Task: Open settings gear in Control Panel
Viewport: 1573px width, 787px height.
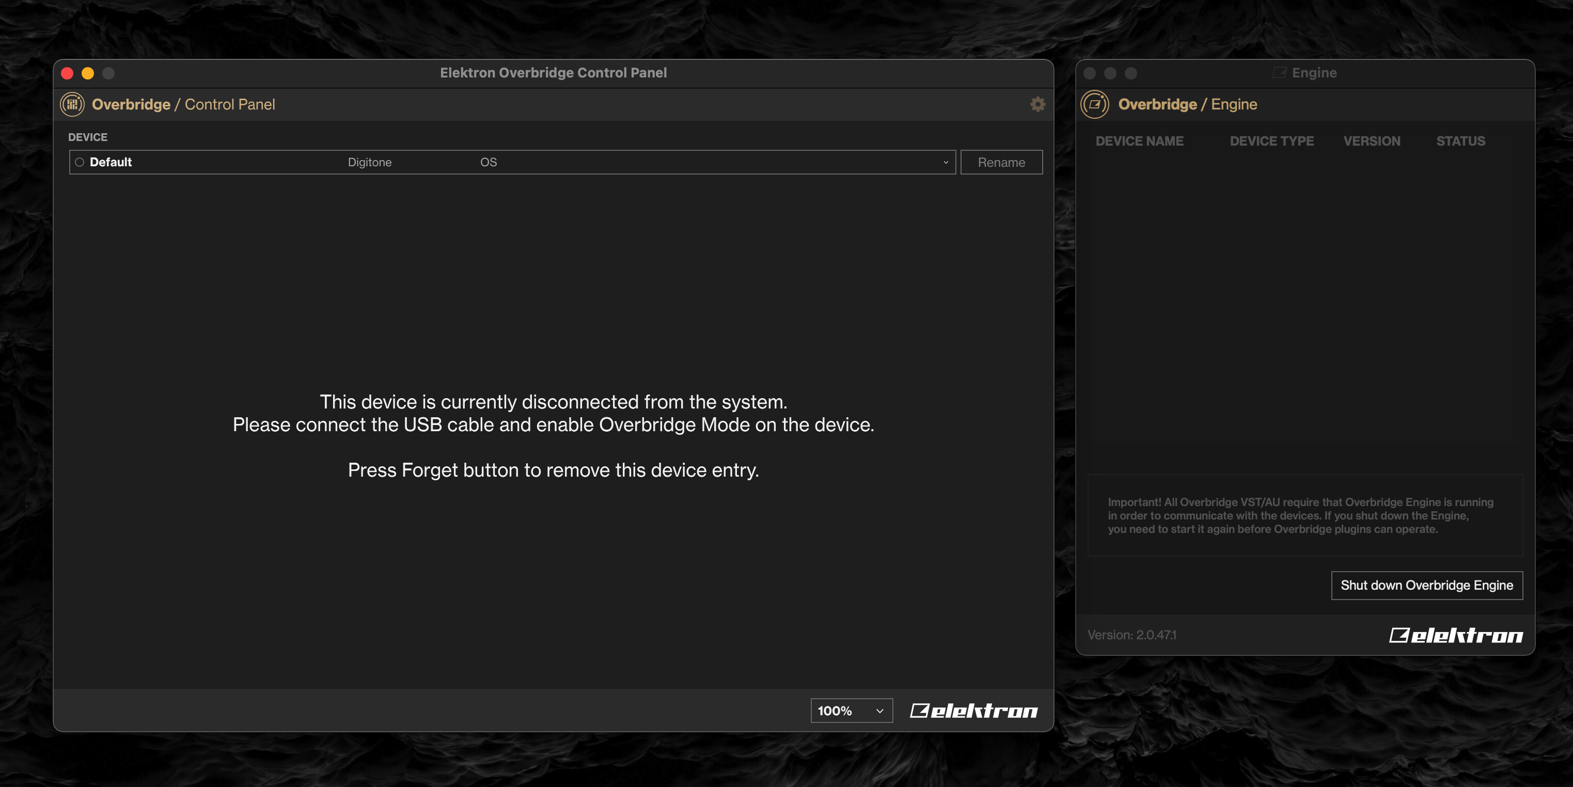Action: tap(1037, 104)
